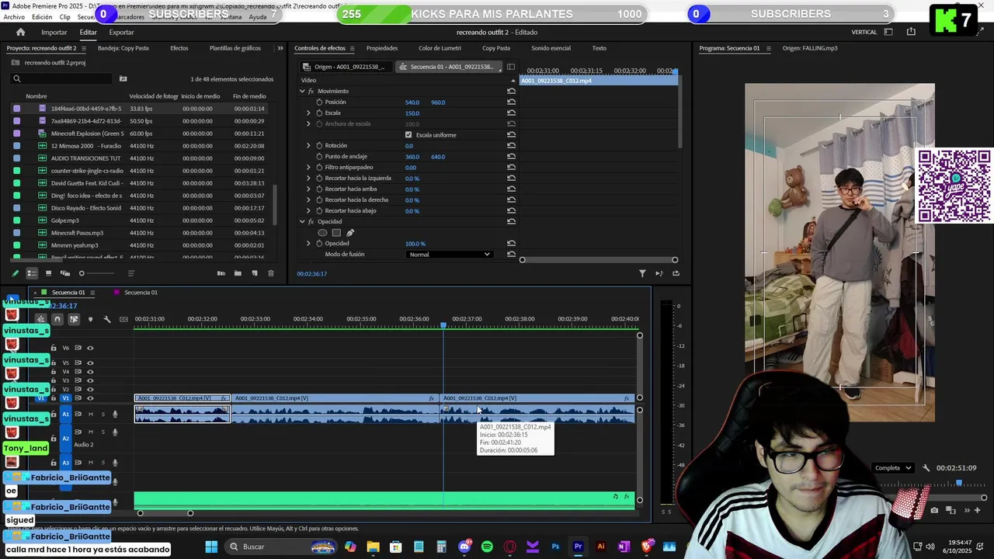
Task: Toggle snapping magnet in the timeline
Action: tap(57, 319)
